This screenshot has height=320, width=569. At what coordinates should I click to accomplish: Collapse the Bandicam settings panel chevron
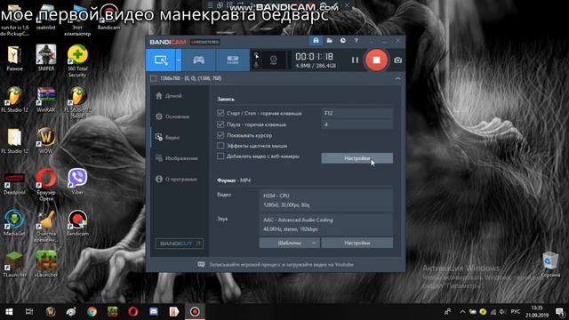397,78
